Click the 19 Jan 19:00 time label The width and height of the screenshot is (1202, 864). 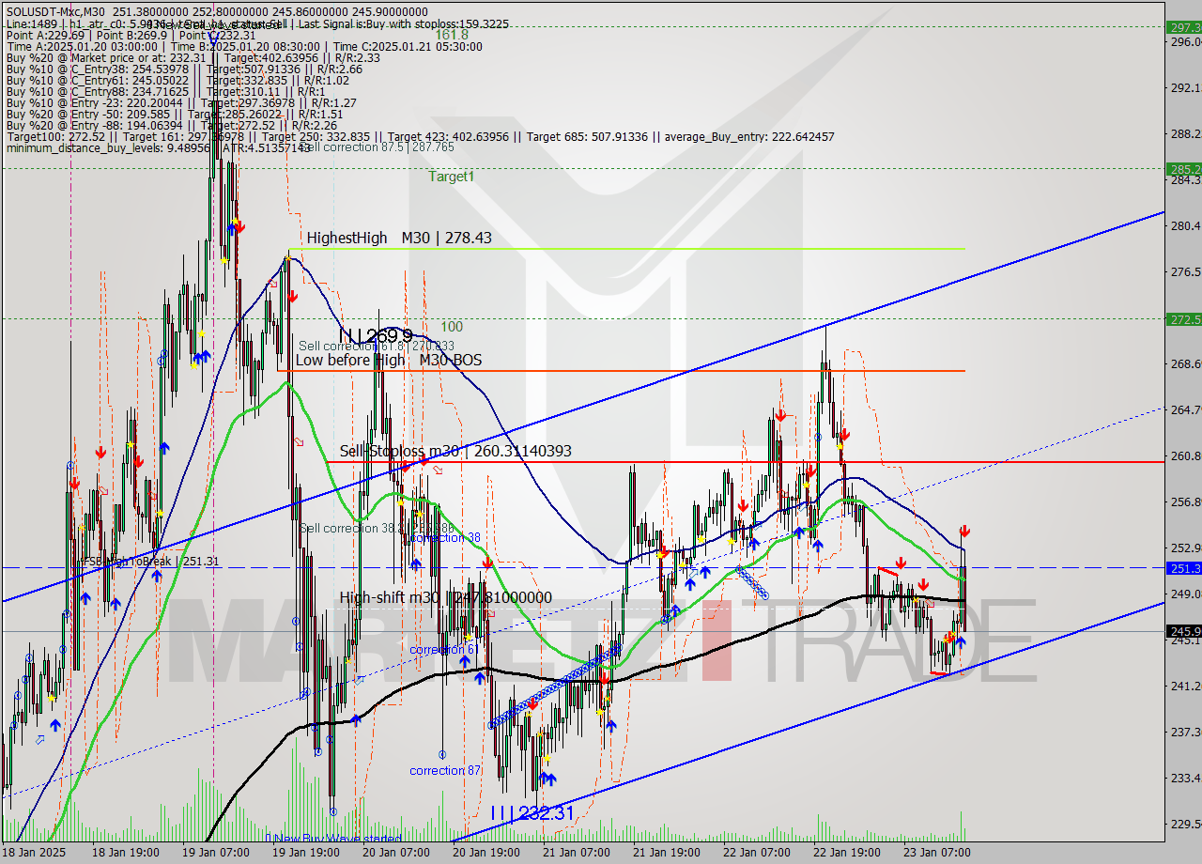(x=307, y=853)
